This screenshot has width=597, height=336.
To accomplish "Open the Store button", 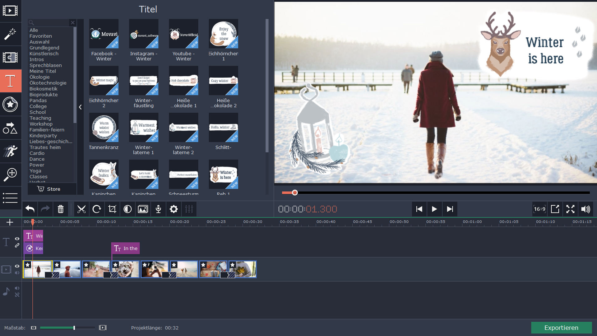I will (49, 189).
